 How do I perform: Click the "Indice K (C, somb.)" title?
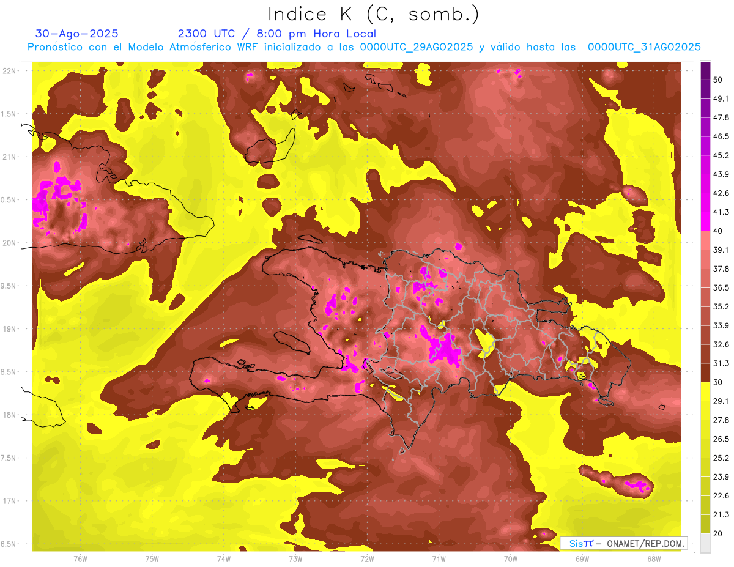coord(374,13)
